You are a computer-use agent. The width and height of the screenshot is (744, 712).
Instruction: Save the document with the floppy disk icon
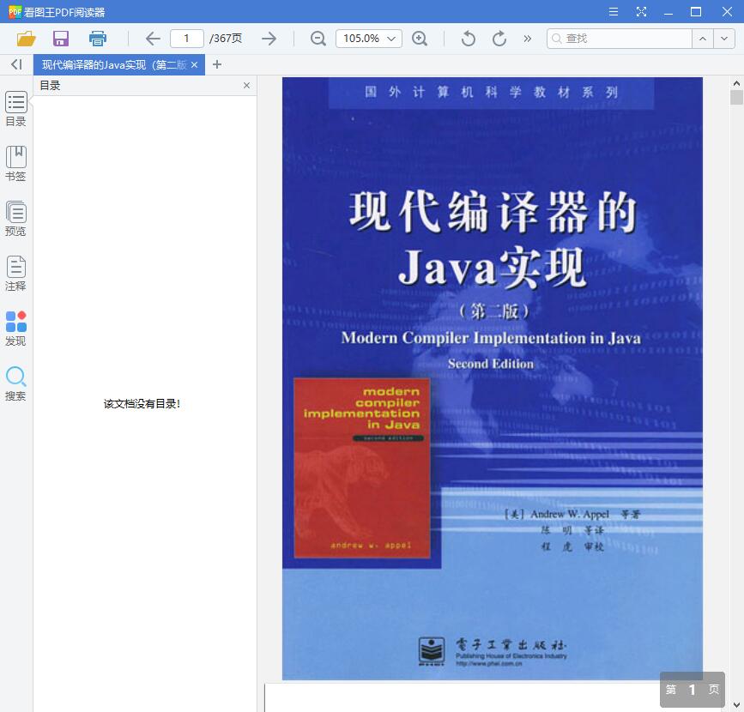(61, 39)
